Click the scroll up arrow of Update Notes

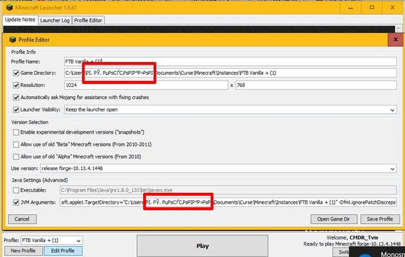tap(398, 28)
